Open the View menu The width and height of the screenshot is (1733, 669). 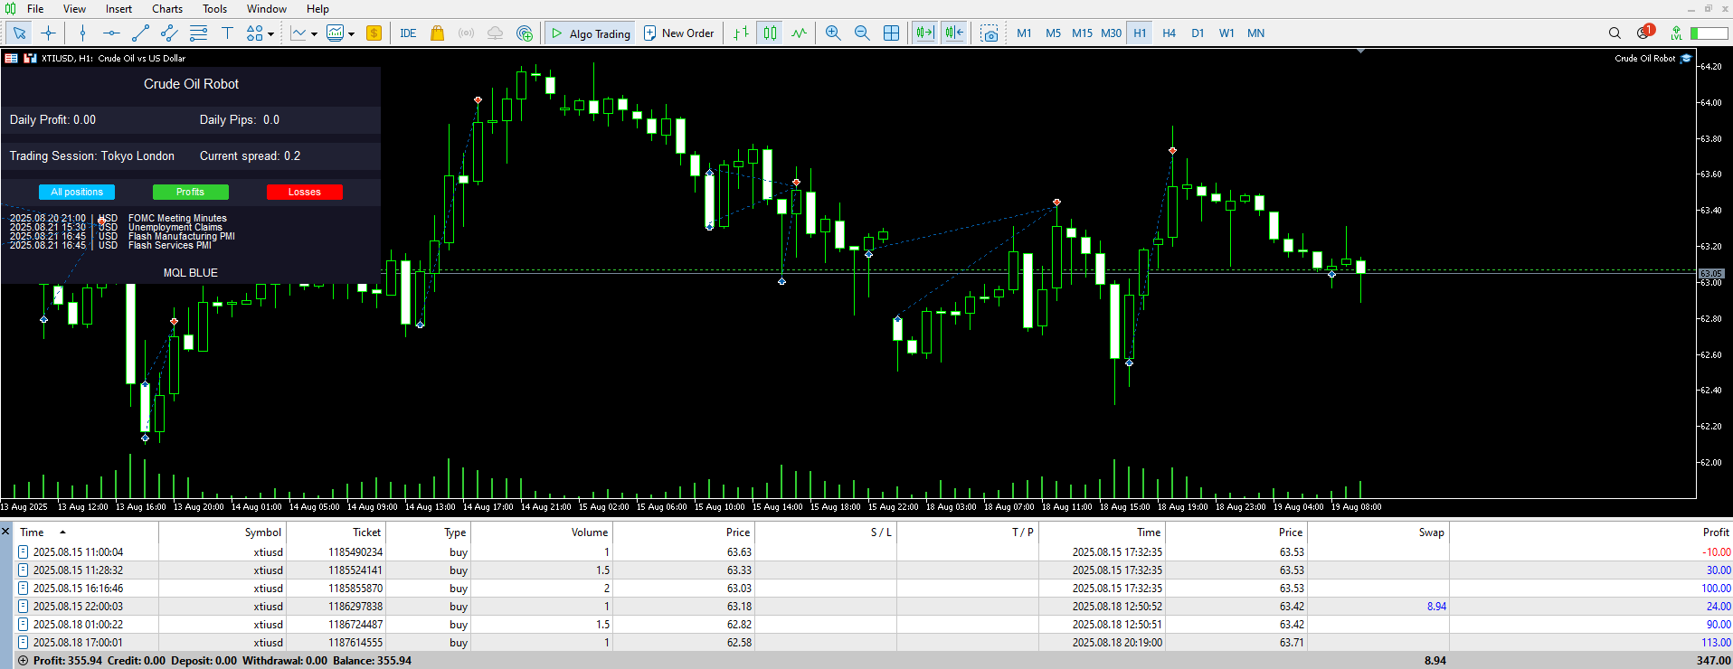coord(74,9)
